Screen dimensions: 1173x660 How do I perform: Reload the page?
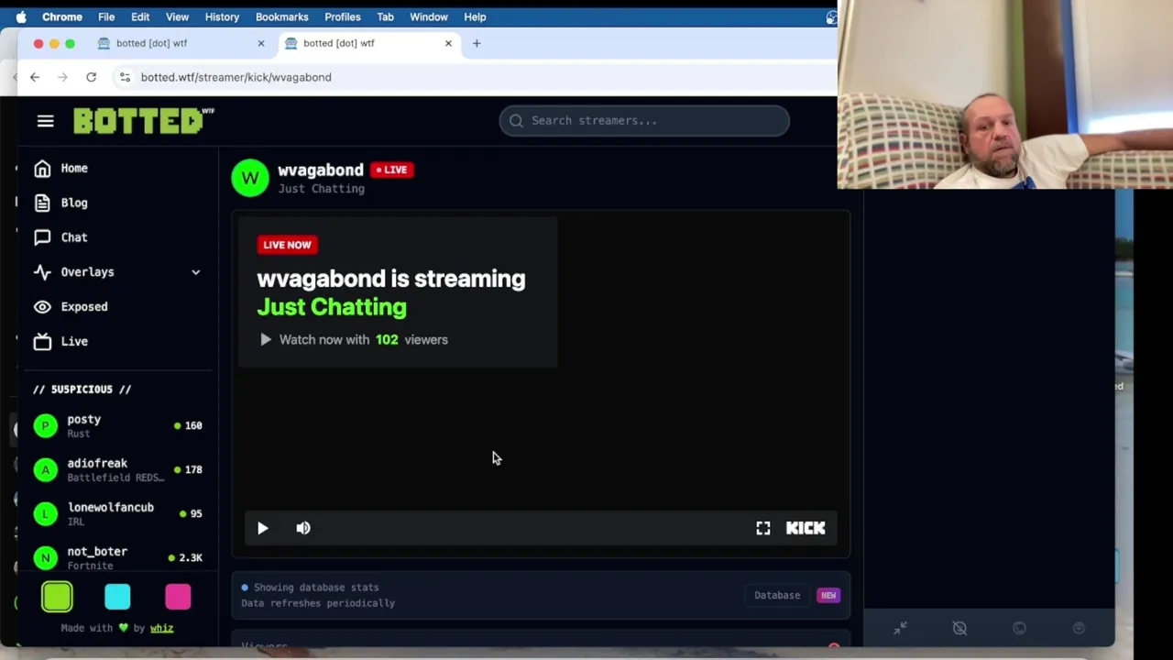pos(91,77)
